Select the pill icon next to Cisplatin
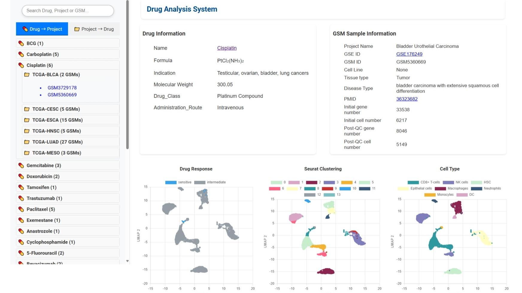 coord(21,65)
